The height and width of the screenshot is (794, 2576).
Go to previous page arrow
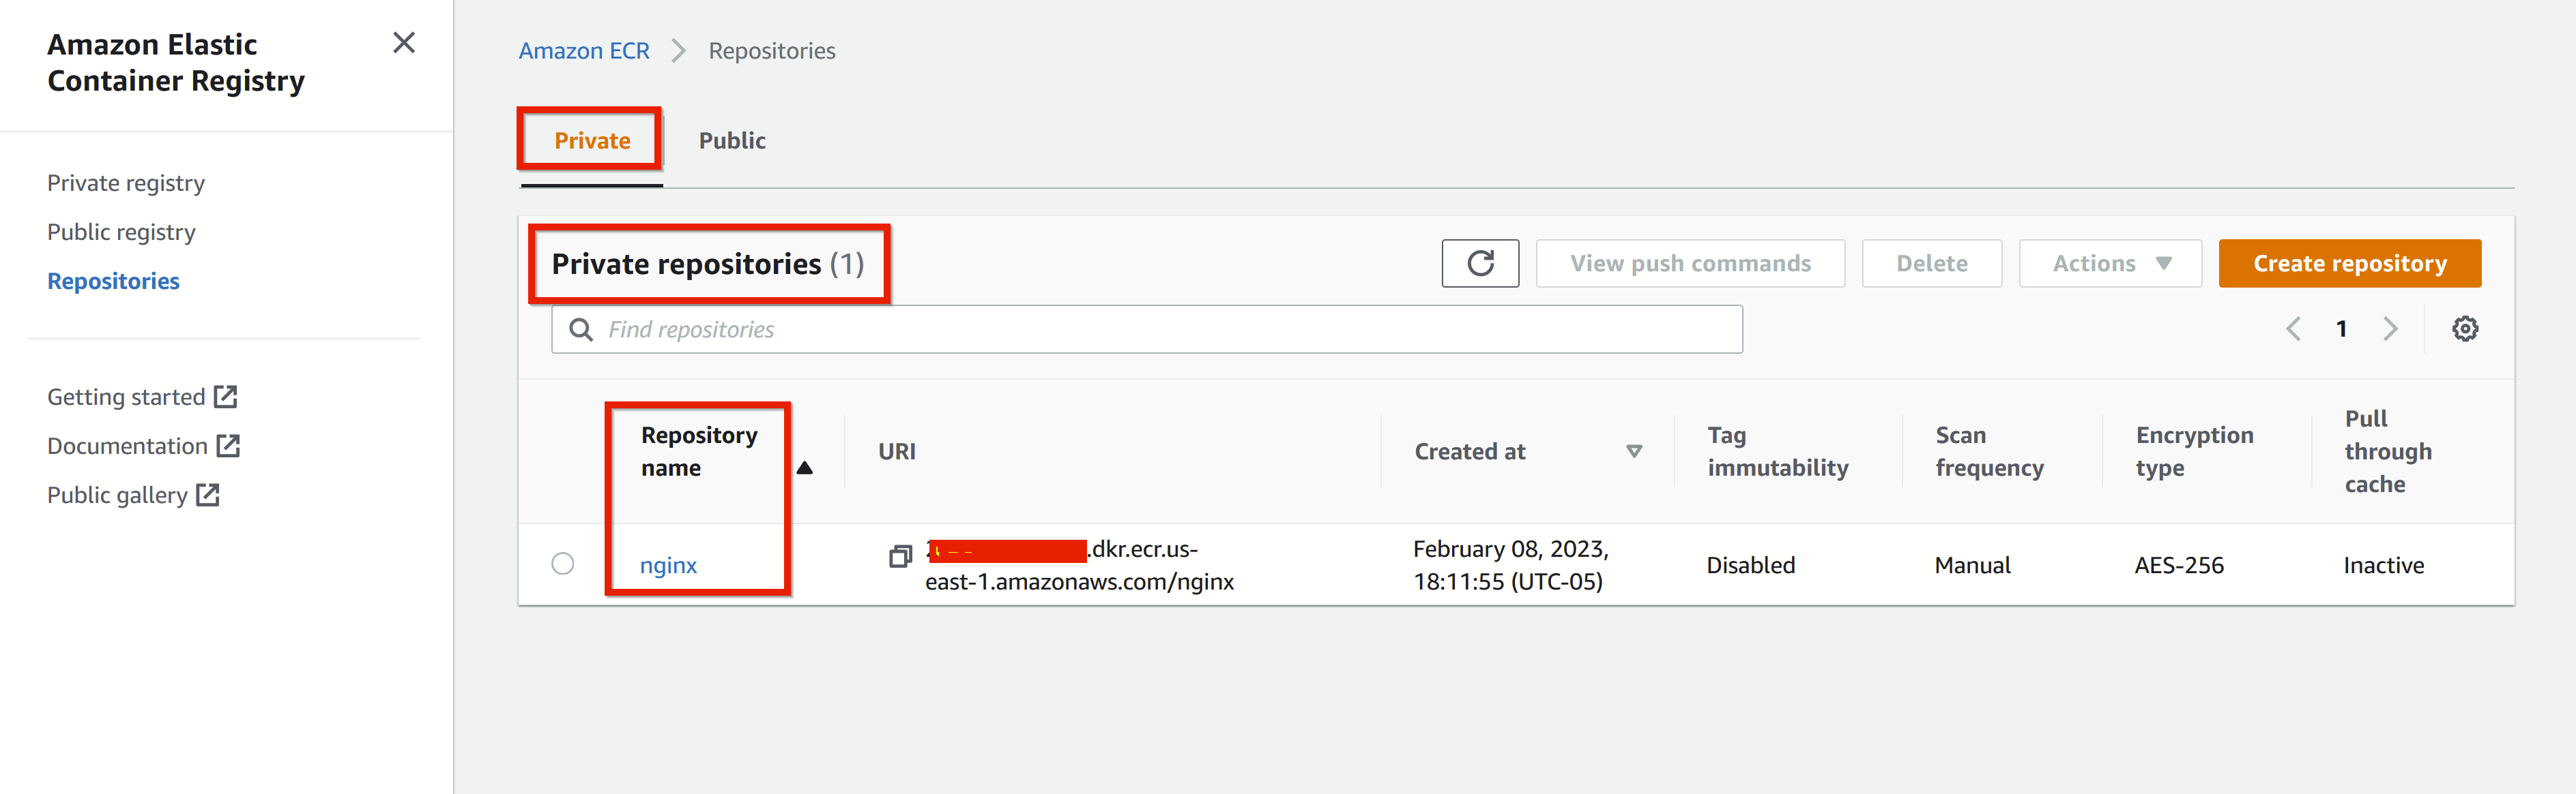click(2294, 329)
